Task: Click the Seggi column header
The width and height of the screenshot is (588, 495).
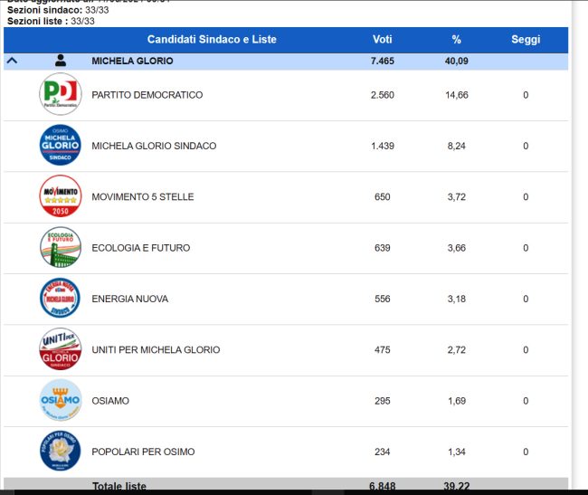Action: (x=526, y=40)
